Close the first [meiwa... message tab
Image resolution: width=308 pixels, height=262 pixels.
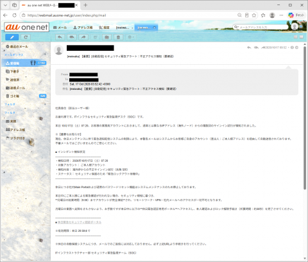132,28
